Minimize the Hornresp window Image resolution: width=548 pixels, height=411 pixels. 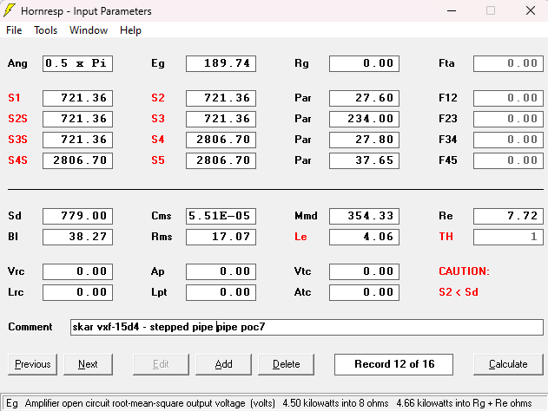(x=452, y=10)
